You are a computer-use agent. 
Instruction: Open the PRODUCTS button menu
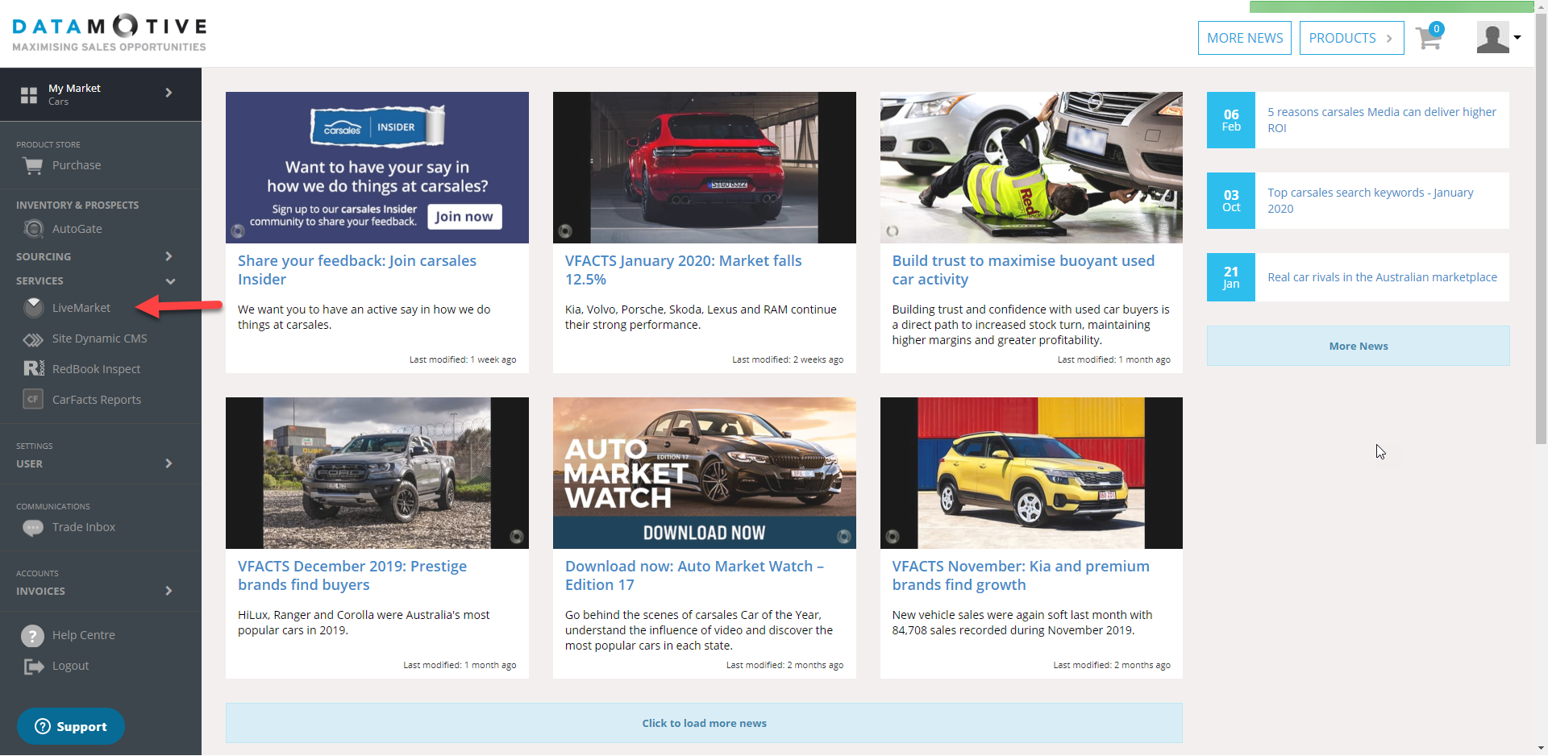click(x=1351, y=38)
